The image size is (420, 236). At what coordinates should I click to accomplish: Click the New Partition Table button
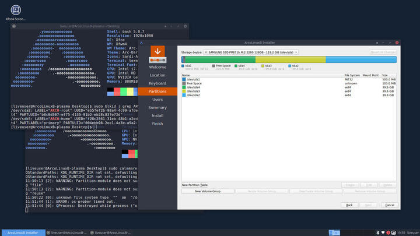pos(195,185)
